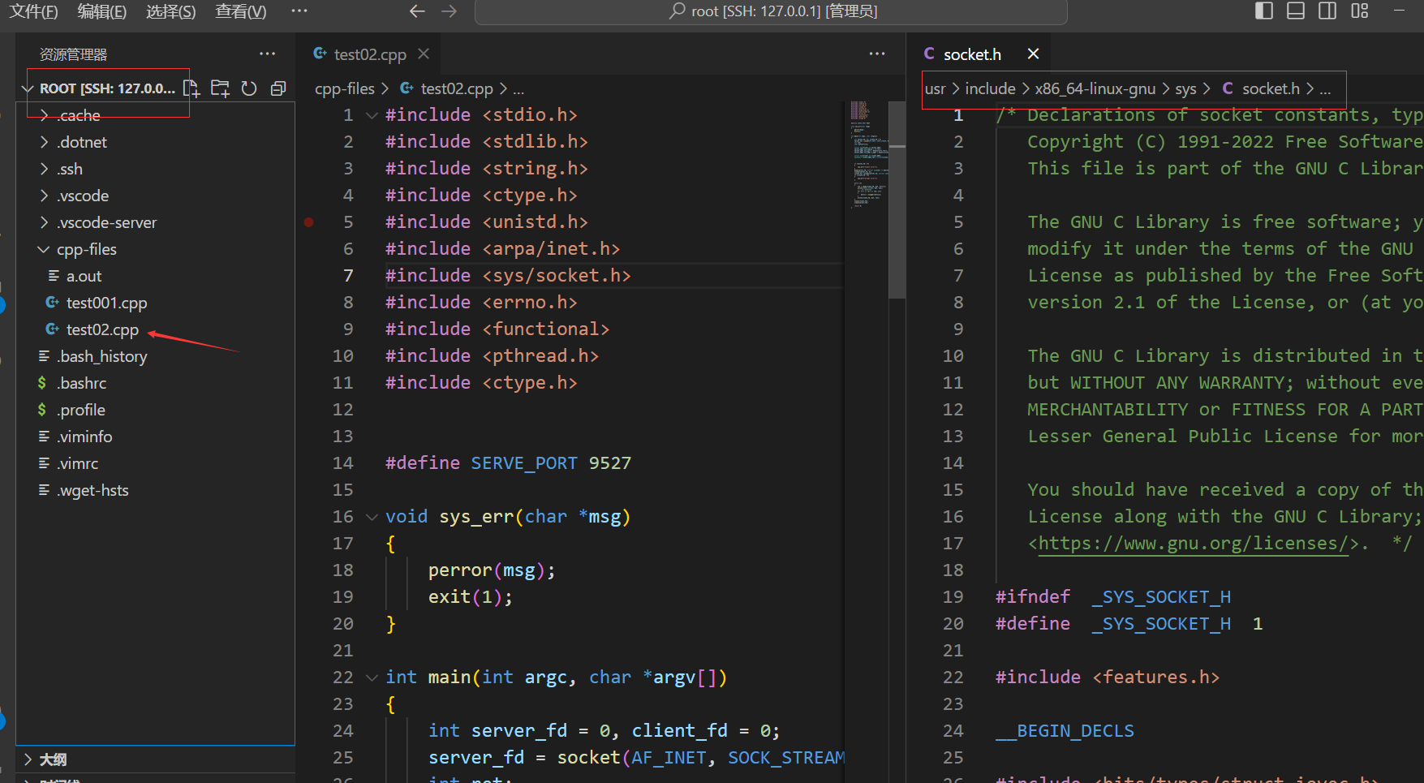Go forward with the navigation arrow
This screenshot has width=1424, height=783.
click(x=449, y=11)
